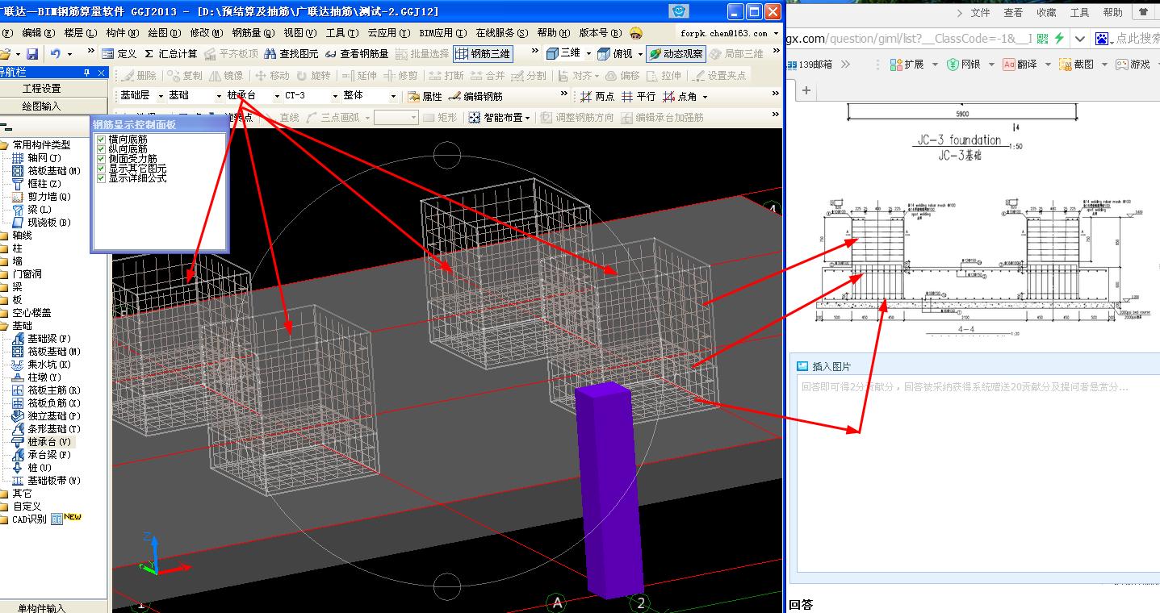Open 智能布置 smart layout tool
The image size is (1160, 613).
[x=500, y=117]
